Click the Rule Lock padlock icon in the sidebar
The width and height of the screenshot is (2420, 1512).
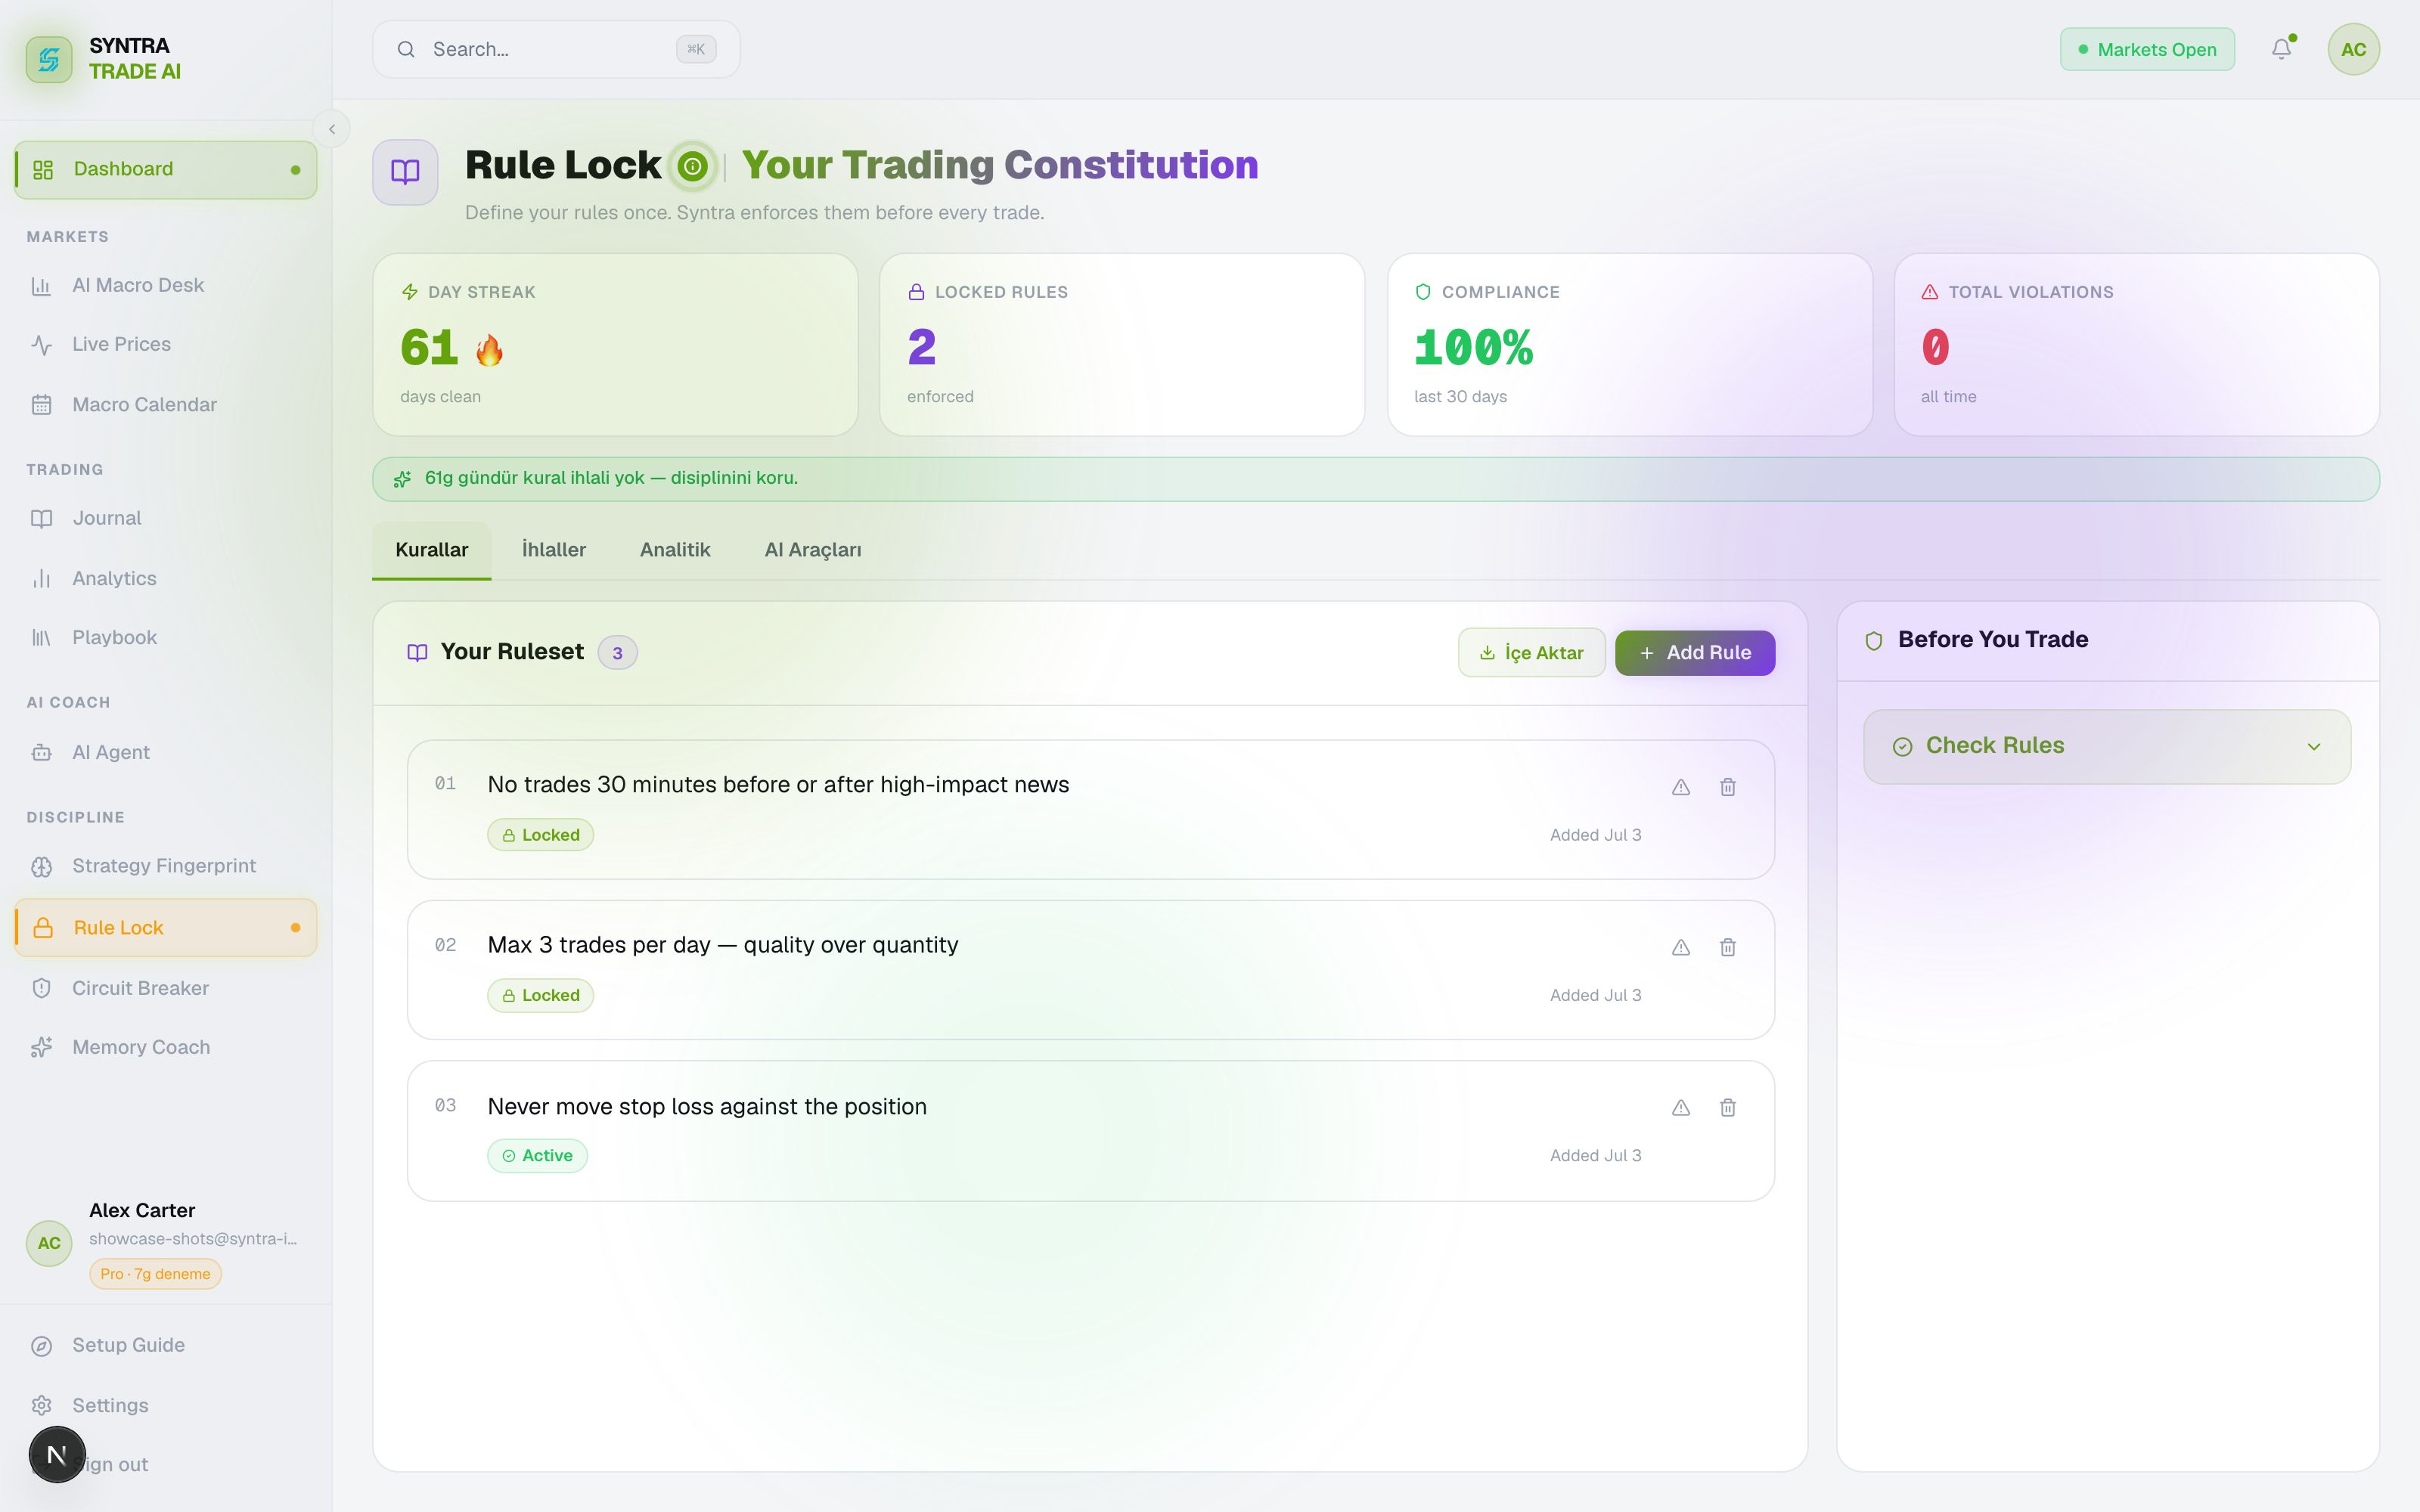click(x=43, y=928)
